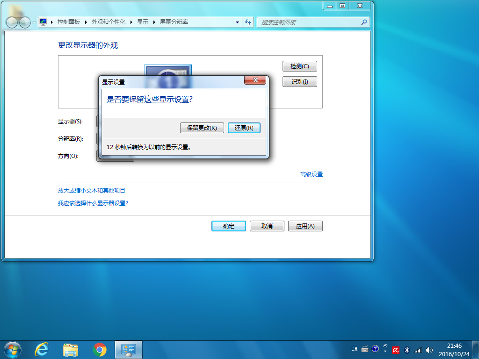
Task: Expand arrow after 外观和个性化 breadcrumb
Action: [131, 22]
